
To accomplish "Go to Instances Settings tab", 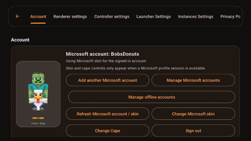I will (196, 17).
